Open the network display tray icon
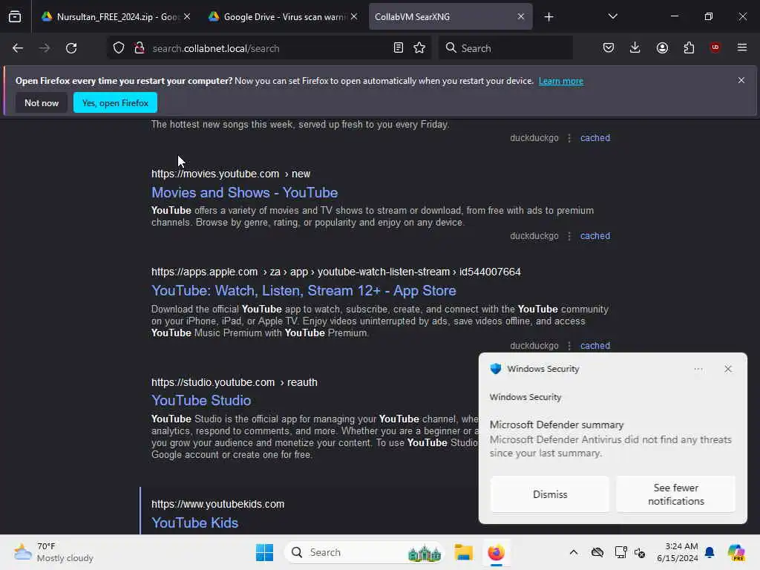The height and width of the screenshot is (570, 760). point(620,552)
